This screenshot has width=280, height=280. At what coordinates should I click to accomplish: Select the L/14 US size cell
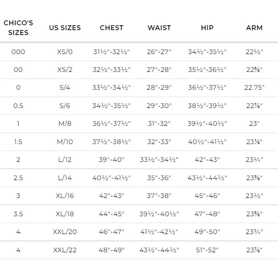click(65, 178)
